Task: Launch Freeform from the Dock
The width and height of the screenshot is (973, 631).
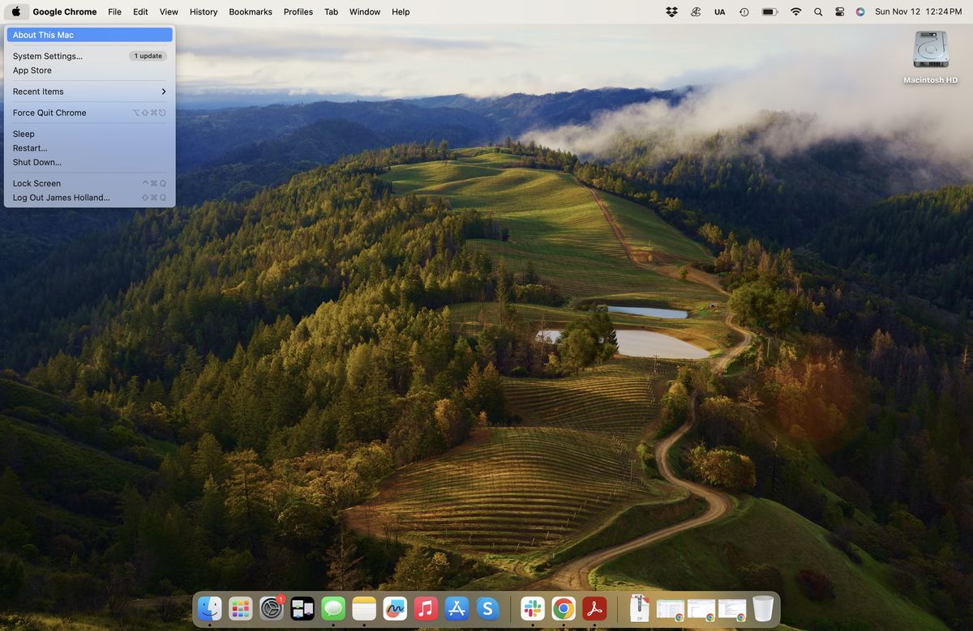Action: 395,608
